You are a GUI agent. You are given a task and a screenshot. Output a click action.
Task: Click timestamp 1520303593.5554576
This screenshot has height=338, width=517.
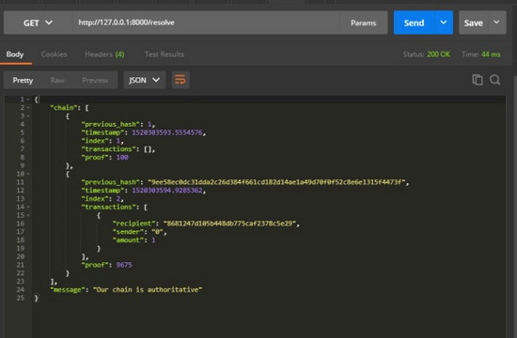click(x=167, y=132)
